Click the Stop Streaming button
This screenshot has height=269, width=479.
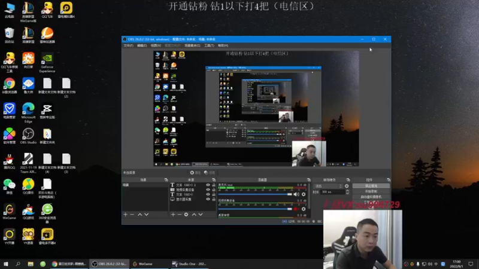(x=371, y=186)
